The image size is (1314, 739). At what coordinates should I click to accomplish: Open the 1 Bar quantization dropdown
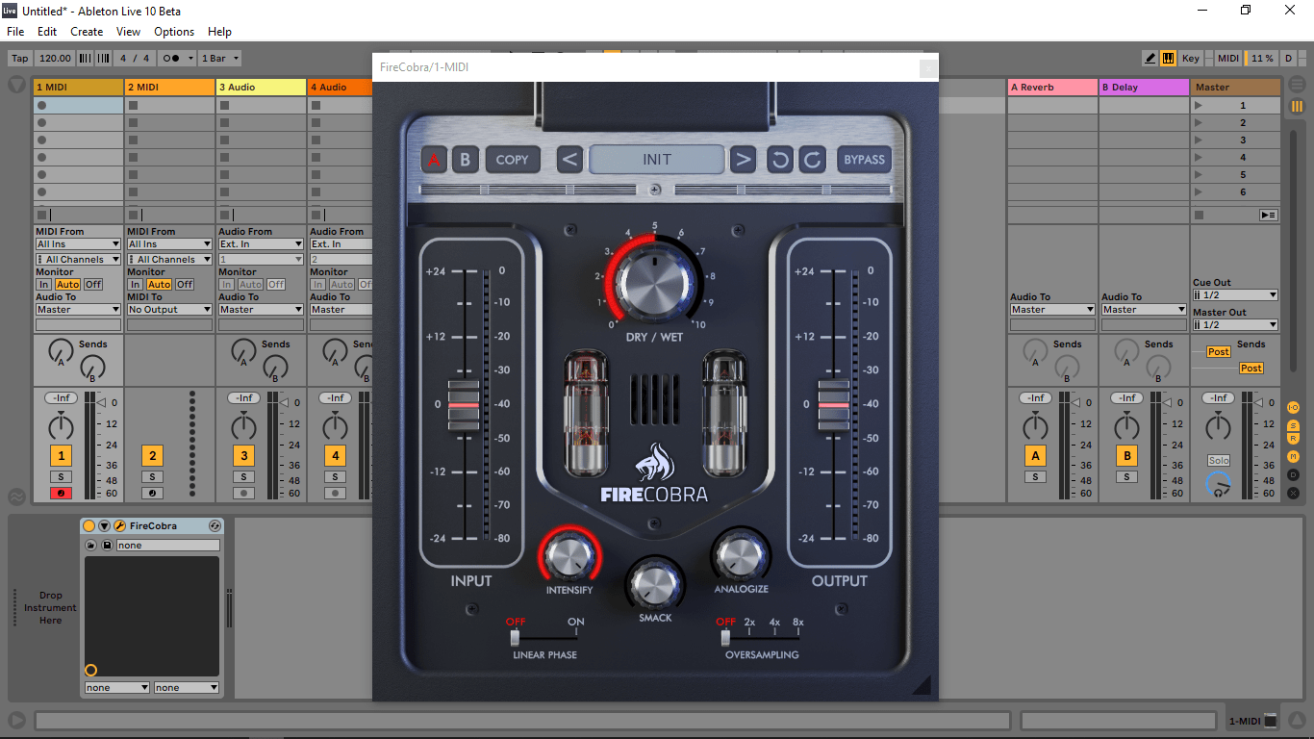coord(220,59)
